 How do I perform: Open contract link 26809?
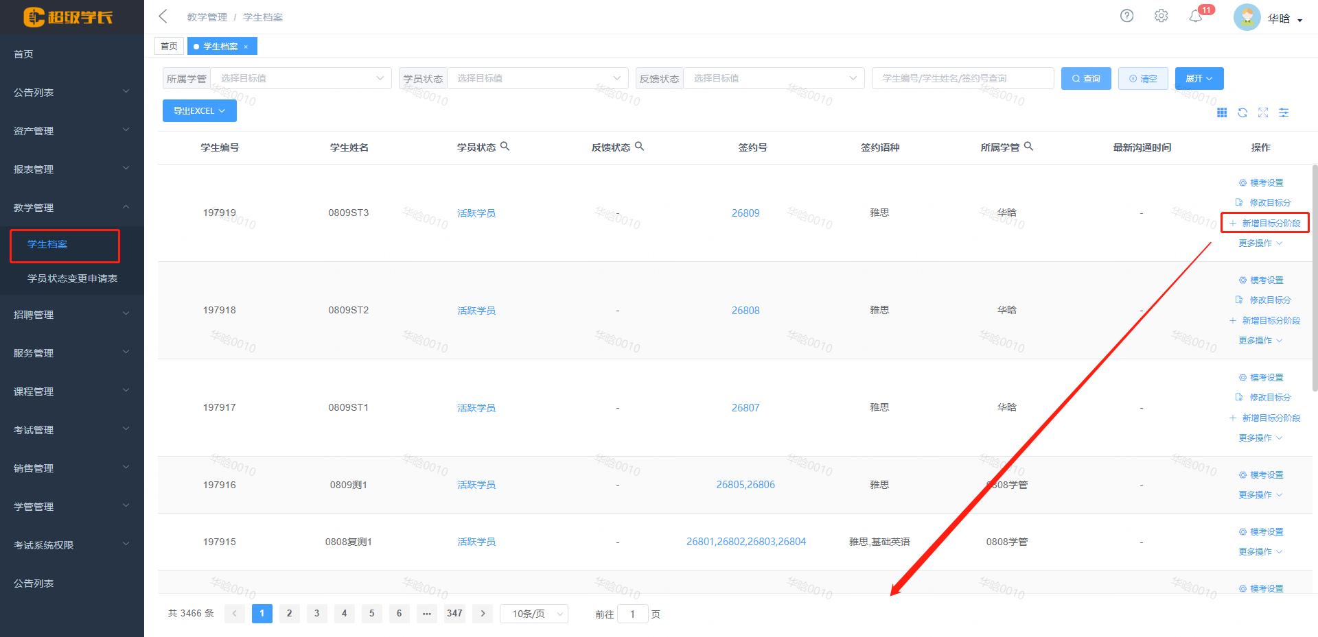745,213
